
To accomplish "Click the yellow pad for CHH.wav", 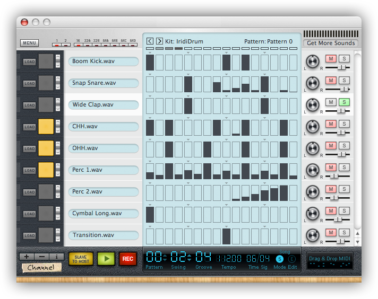I will (46, 127).
